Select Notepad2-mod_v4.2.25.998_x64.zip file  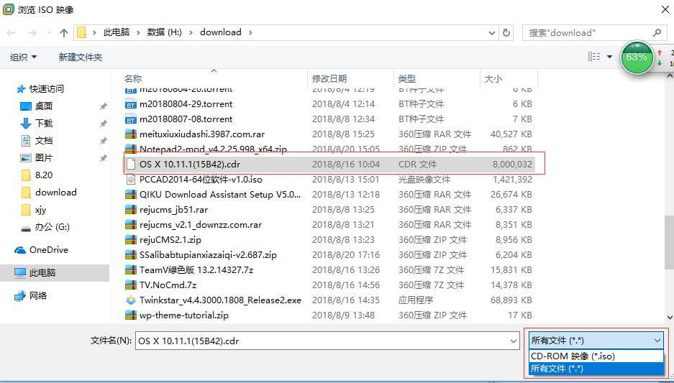tap(213, 149)
